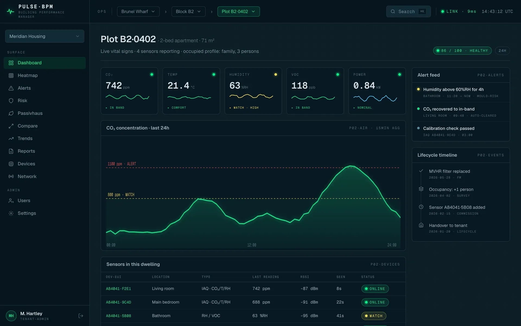Click the Humidity card yellow status dot
This screenshot has height=326, width=521.
276,74
